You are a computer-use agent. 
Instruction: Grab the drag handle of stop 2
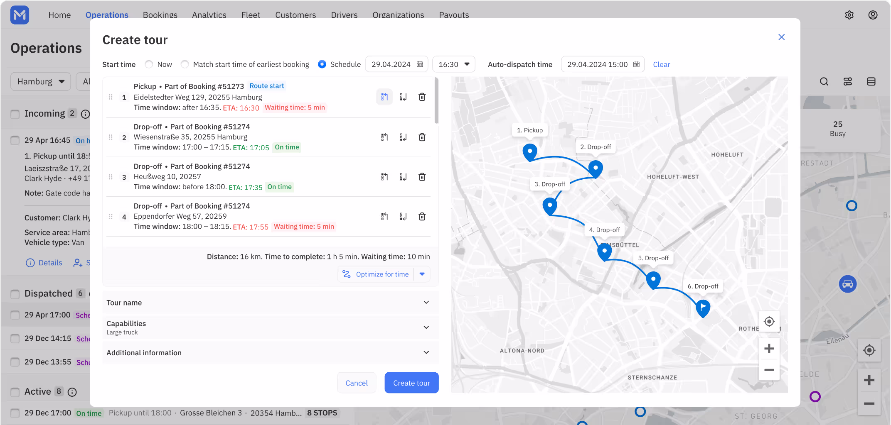(x=111, y=137)
